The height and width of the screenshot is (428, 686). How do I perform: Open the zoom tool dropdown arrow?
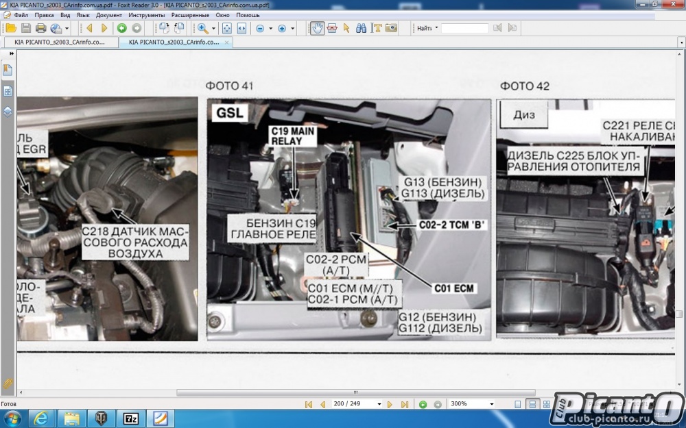click(213, 28)
